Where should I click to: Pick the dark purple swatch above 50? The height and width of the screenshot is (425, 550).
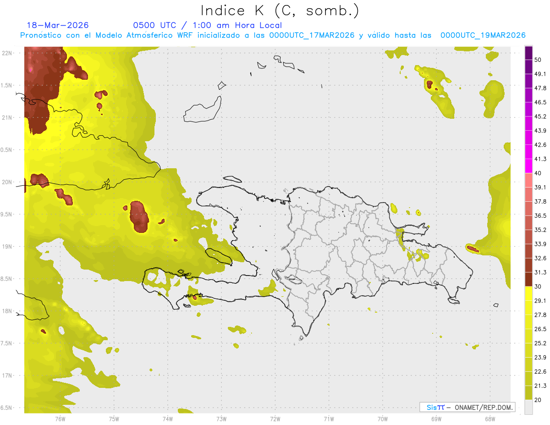tap(528, 53)
